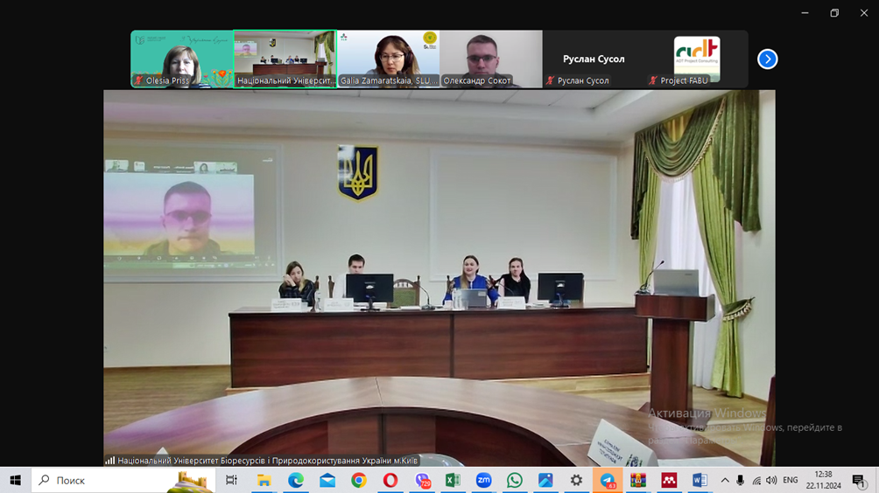The height and width of the screenshot is (493, 879).
Task: Open Telegram from taskbar
Action: (607, 480)
